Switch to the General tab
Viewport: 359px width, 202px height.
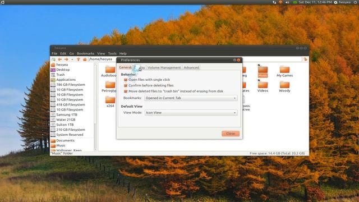(x=125, y=67)
